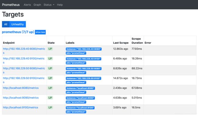Click the Targets page heading

(13, 14)
